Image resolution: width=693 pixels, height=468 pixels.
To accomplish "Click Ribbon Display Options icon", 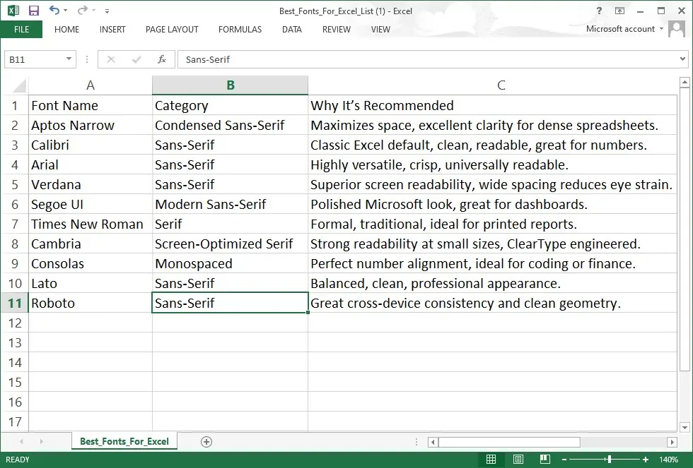I will [x=619, y=11].
